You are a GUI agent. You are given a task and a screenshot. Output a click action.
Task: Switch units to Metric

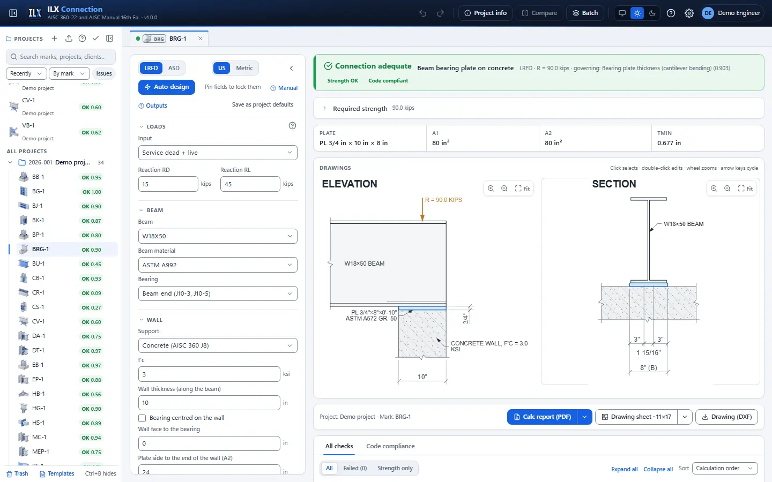[x=244, y=68]
